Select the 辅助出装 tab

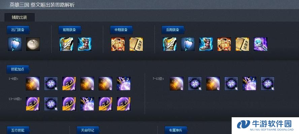(20, 17)
